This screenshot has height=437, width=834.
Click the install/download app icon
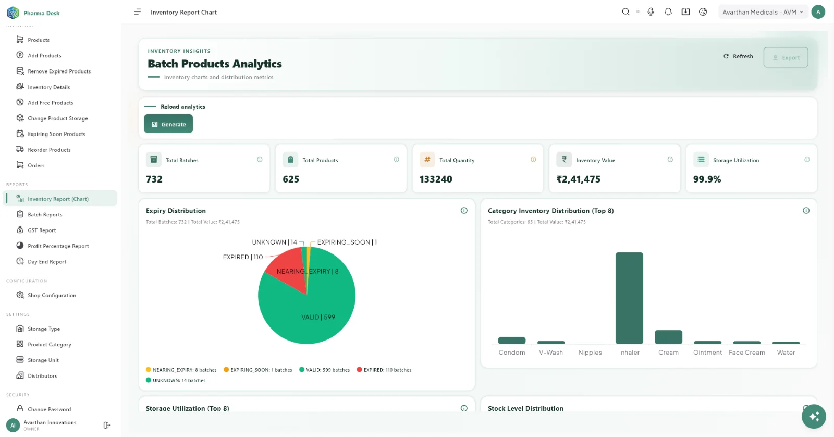coord(685,12)
